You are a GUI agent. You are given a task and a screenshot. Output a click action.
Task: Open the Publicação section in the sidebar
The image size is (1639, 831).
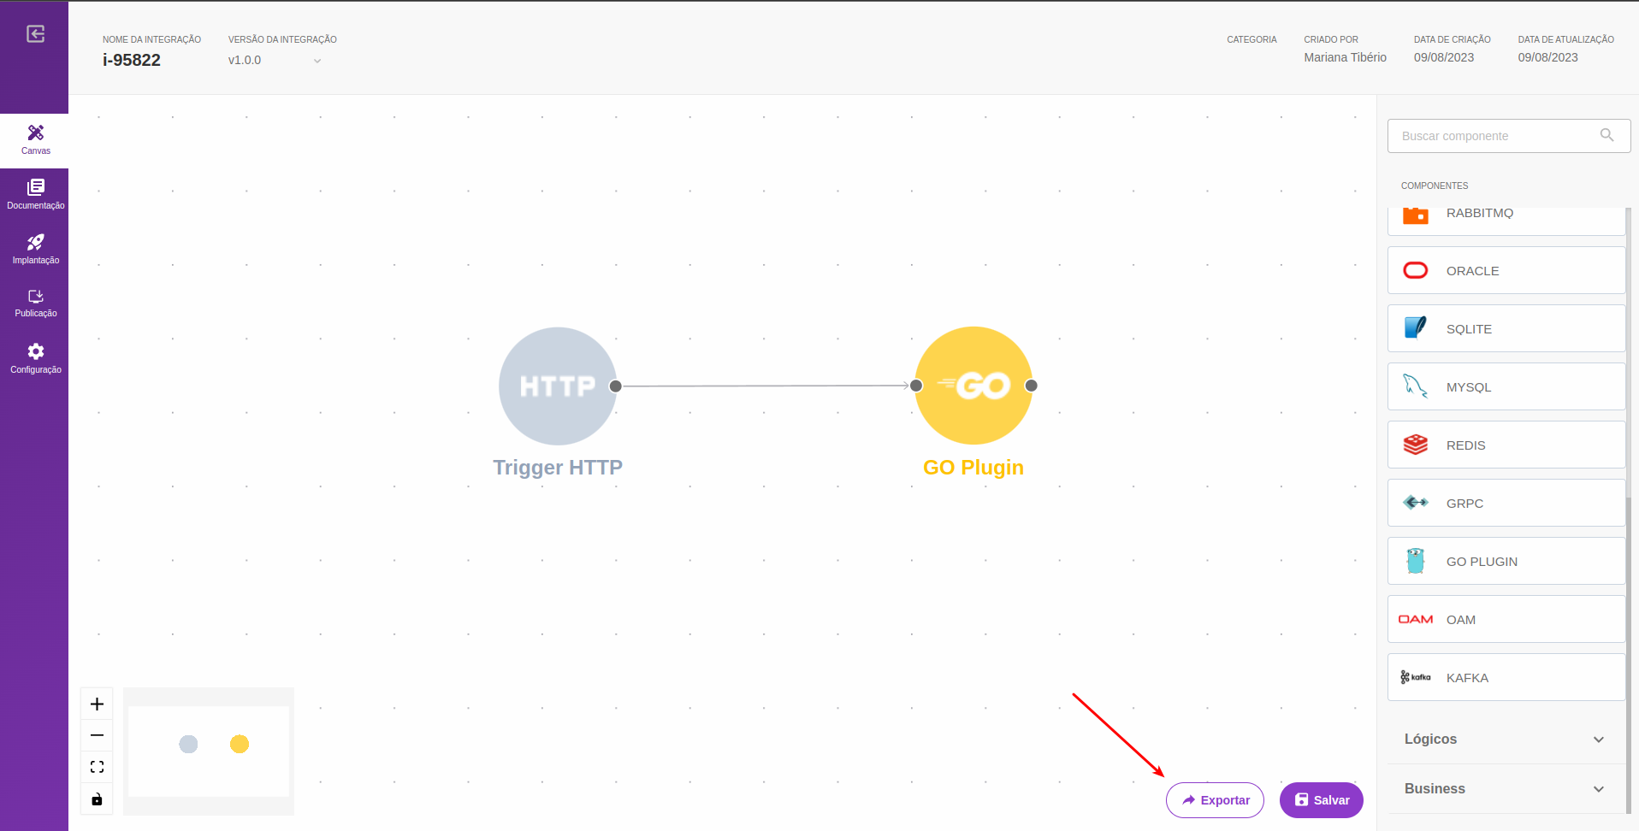coord(35,304)
